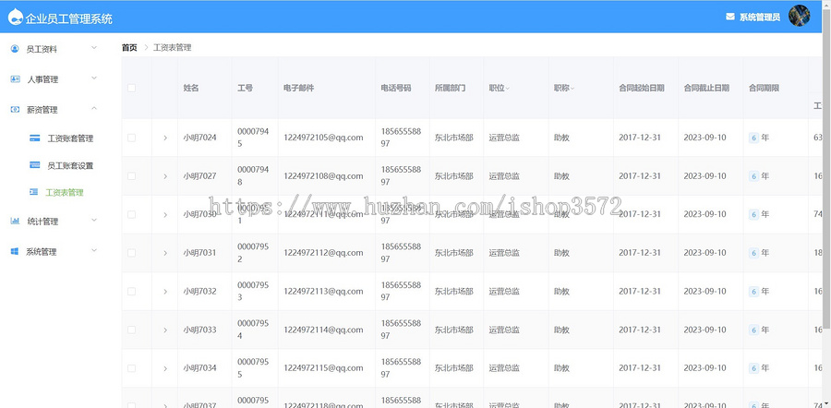The image size is (831, 408).
Task: Click the 企业员工管理系统 title
Action: pyautogui.click(x=69, y=19)
